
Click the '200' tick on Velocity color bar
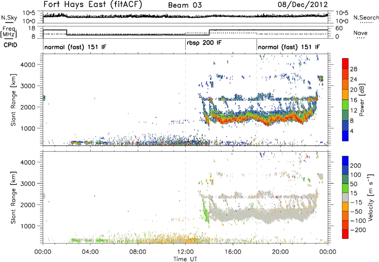pyautogui.click(x=356, y=166)
